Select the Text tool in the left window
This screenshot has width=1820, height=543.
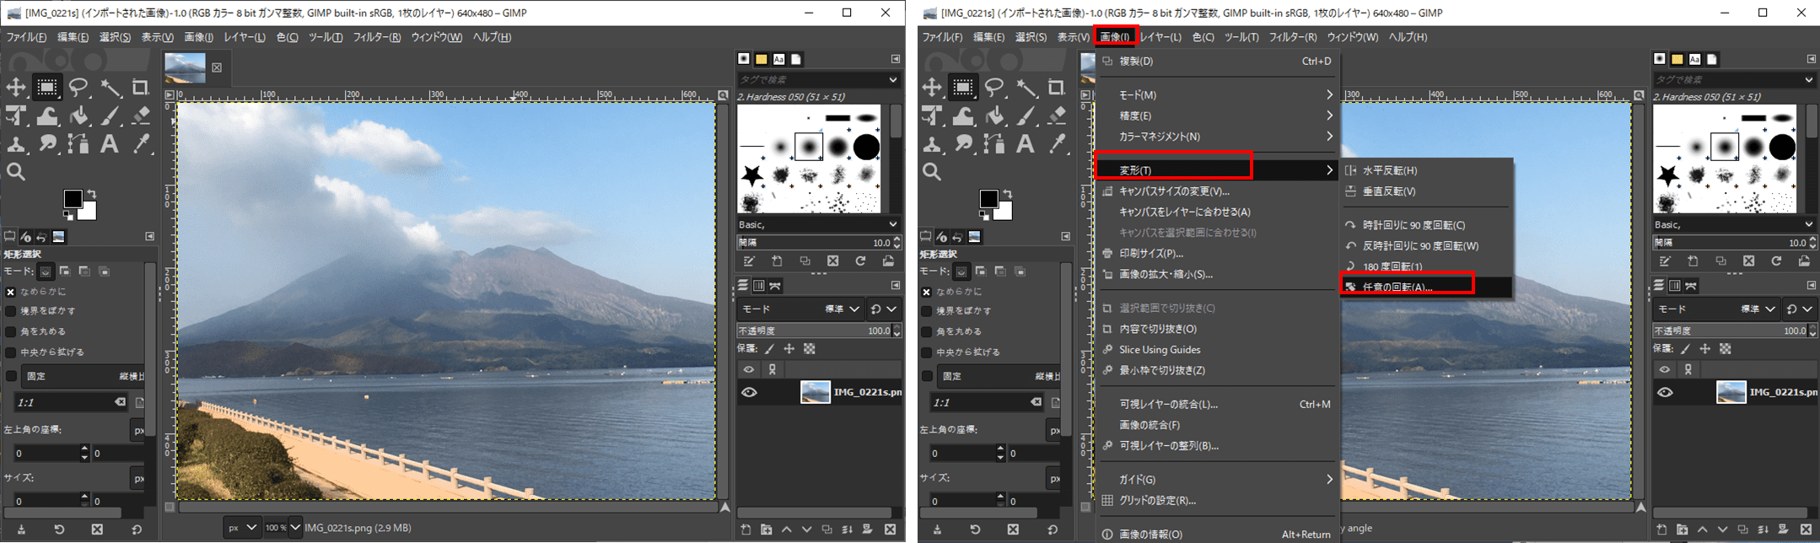110,144
